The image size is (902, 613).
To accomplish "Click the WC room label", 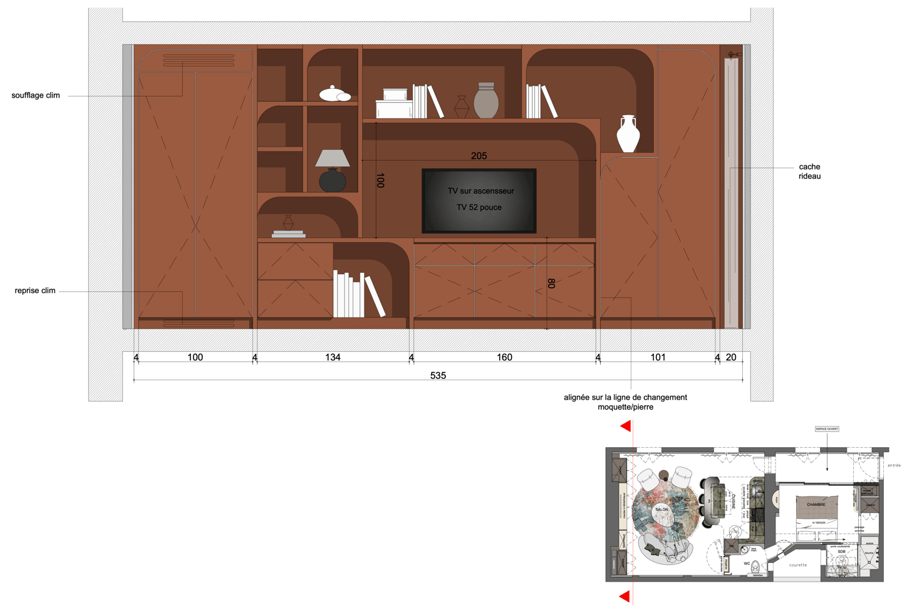I will coord(747,564).
